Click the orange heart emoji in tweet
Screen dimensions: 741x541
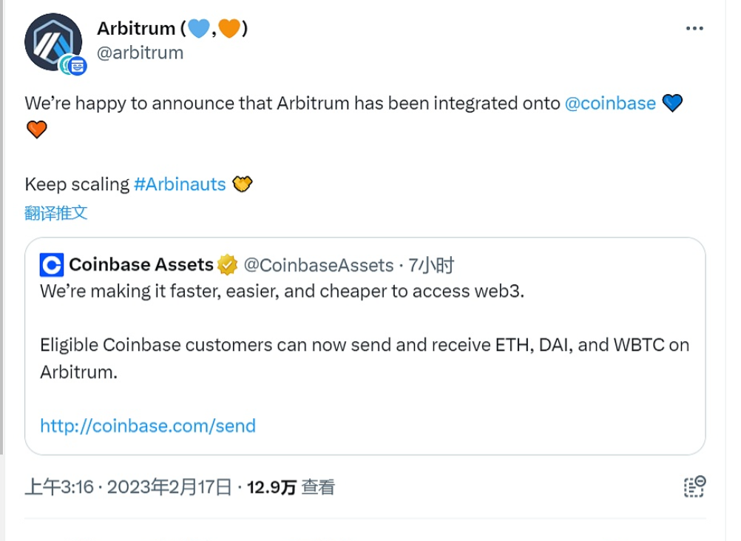coord(36,130)
